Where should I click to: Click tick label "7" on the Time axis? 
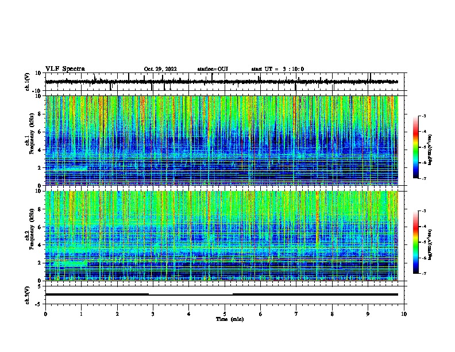(296, 314)
